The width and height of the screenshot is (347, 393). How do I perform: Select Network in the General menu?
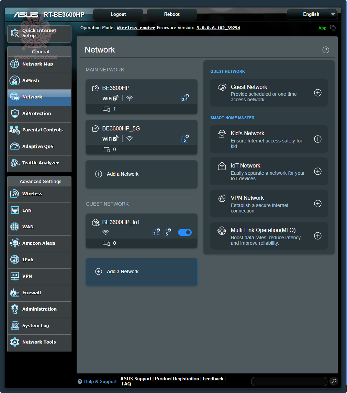(x=40, y=97)
